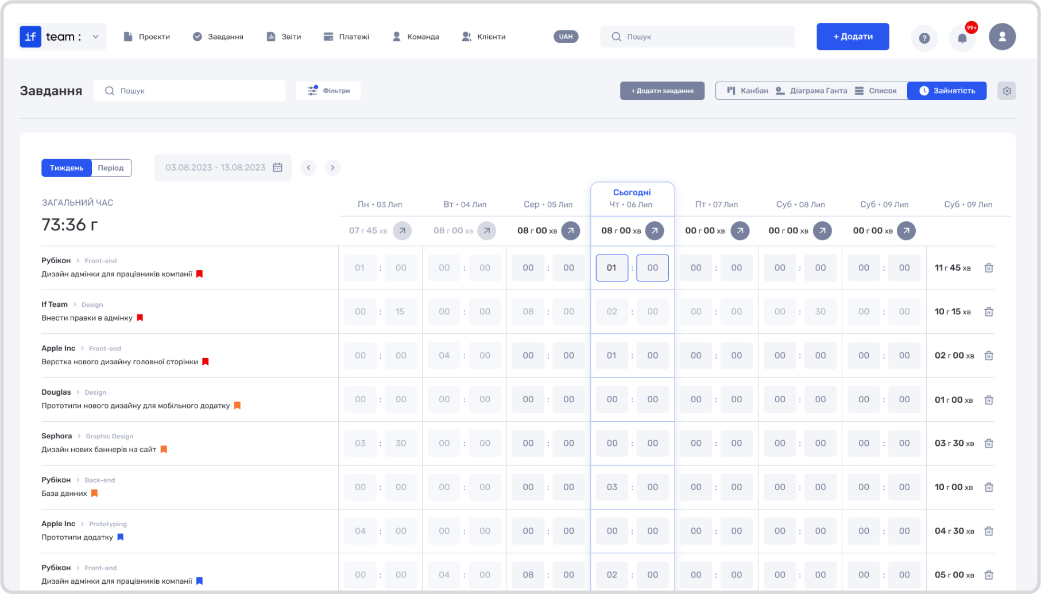Click the + Додати завдання button
1041x594 pixels.
[x=662, y=91]
